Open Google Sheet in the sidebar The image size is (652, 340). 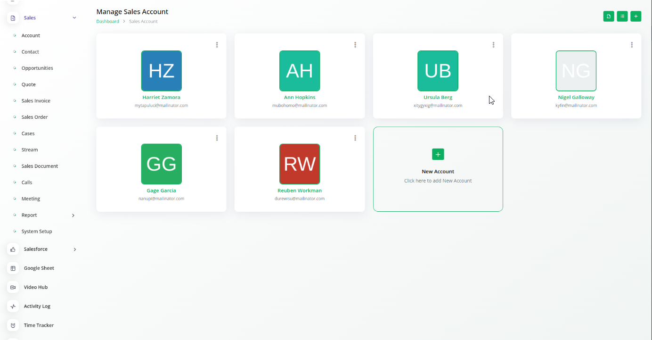(39, 268)
